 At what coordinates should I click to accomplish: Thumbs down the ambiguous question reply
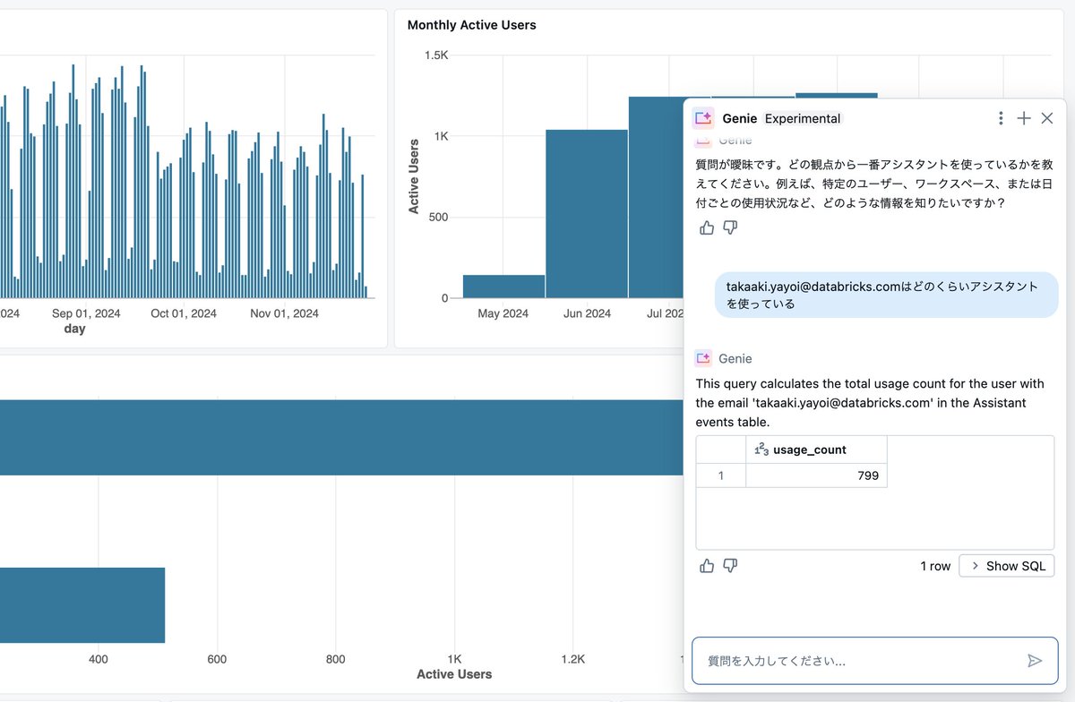click(730, 227)
